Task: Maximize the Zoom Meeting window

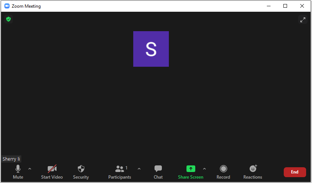Action: pyautogui.click(x=285, y=6)
